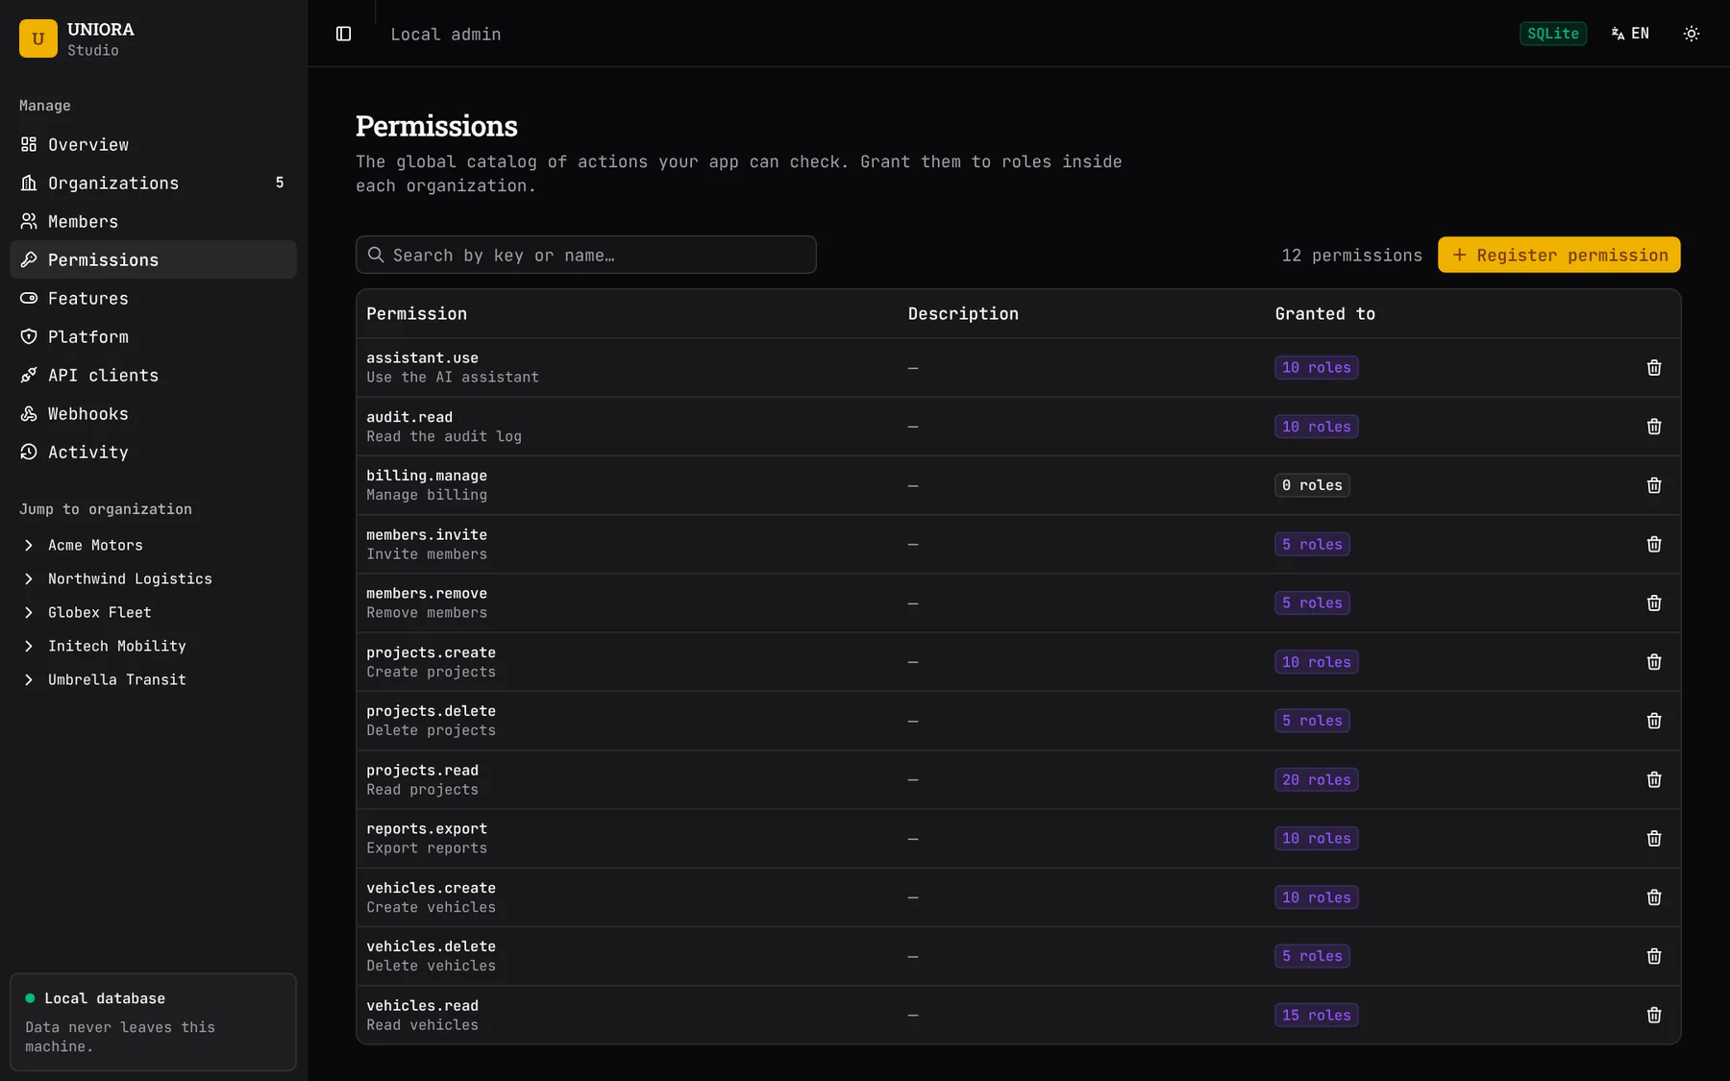Viewport: 1730px width, 1081px height.
Task: Open the 20 roles badge for projects.read
Action: [1316, 779]
